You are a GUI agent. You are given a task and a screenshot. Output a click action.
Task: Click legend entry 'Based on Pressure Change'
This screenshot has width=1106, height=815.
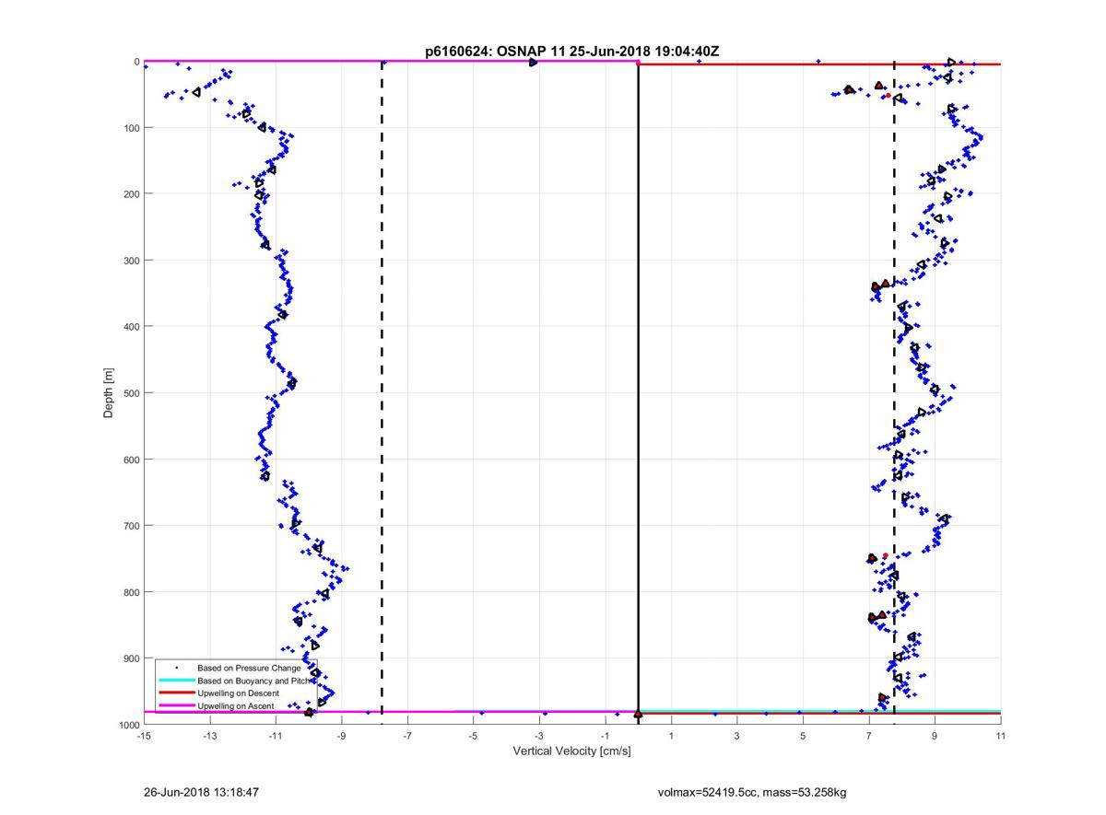(x=249, y=668)
